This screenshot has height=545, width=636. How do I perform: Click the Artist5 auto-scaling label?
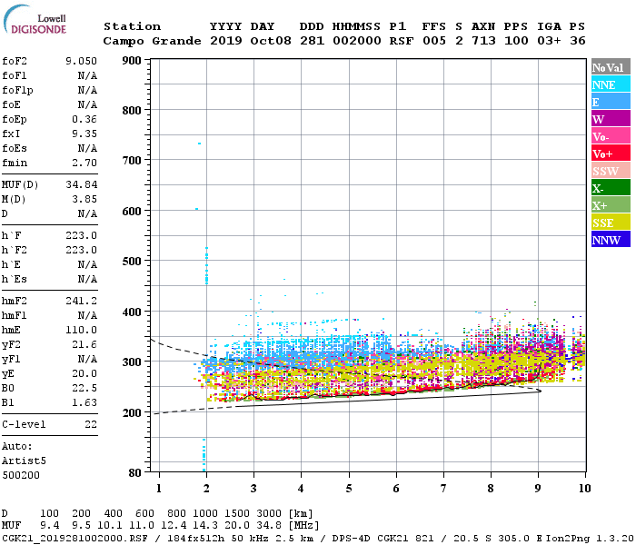tap(24, 461)
